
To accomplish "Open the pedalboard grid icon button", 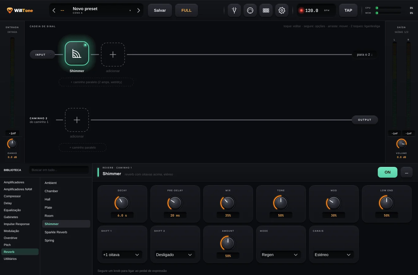I will (266, 10).
